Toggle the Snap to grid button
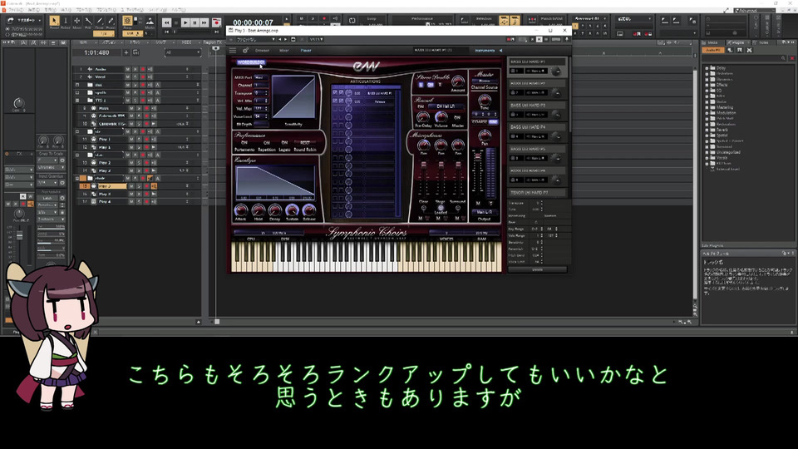The width and height of the screenshot is (798, 449). coord(127,21)
